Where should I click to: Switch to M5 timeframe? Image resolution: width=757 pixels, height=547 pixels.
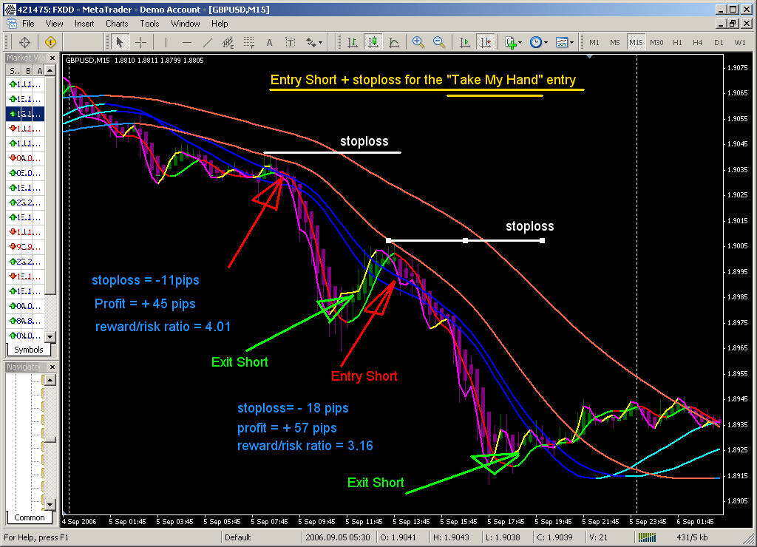614,42
